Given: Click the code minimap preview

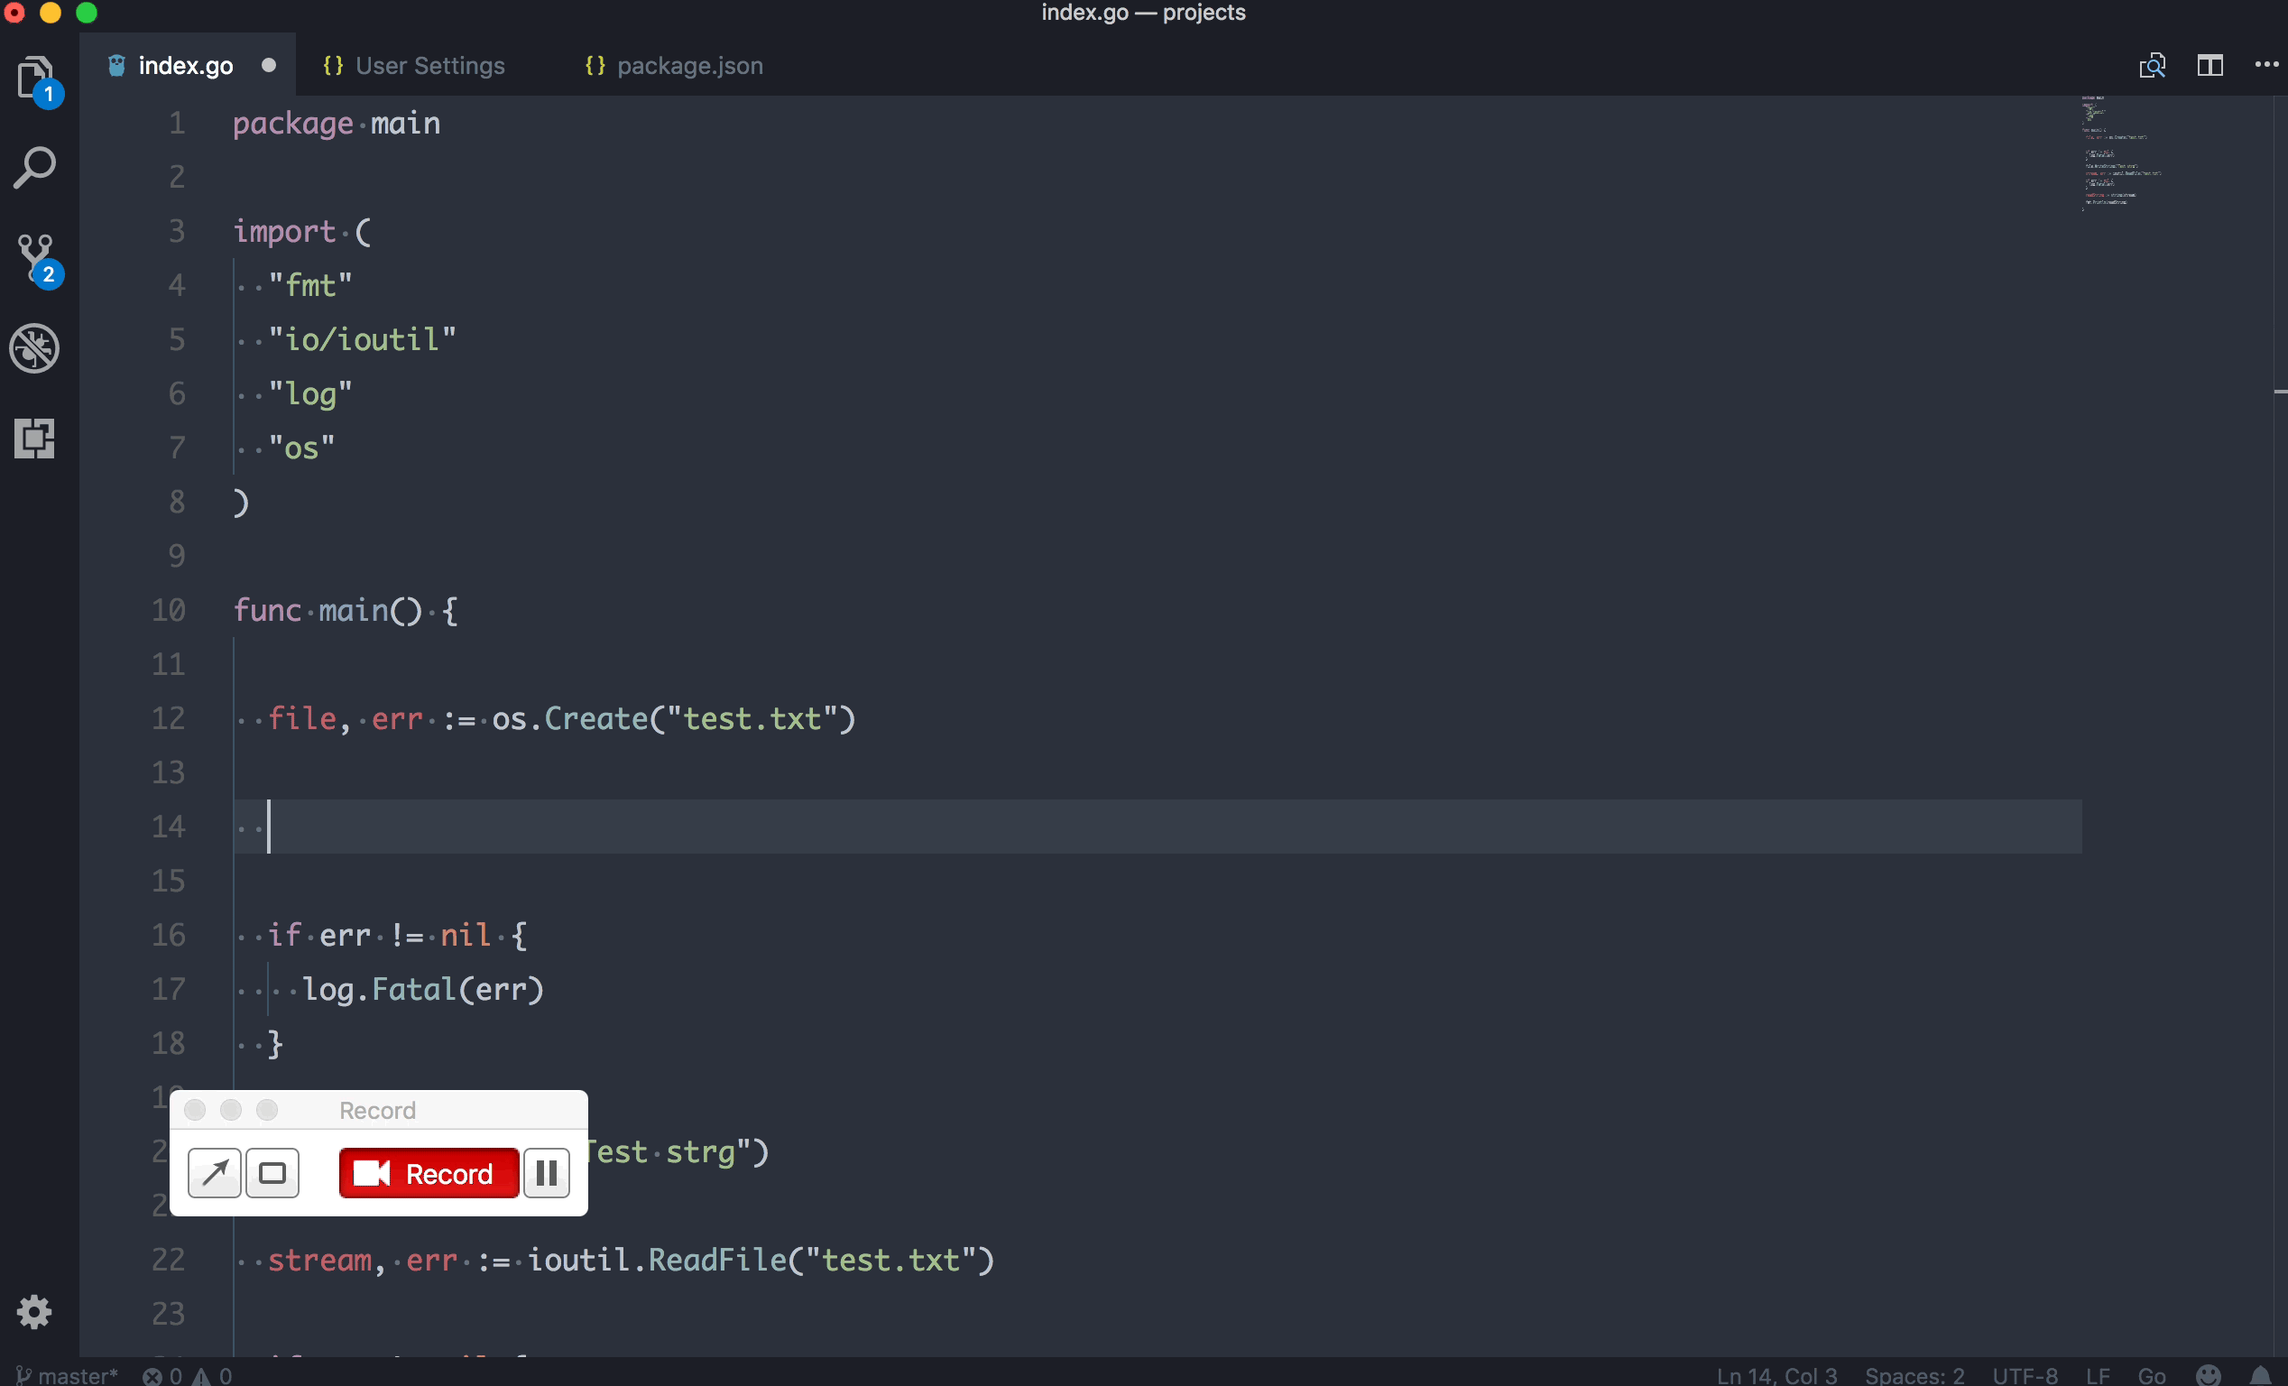Looking at the screenshot, I should click(2120, 153).
